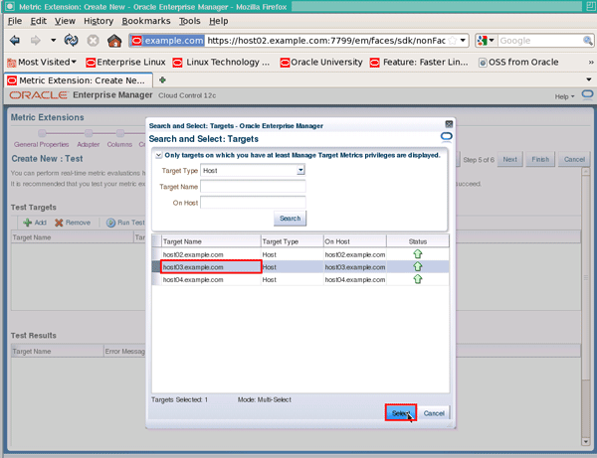Click the host03 status up arrow
Image resolution: width=597 pixels, height=458 pixels.
coord(418,266)
